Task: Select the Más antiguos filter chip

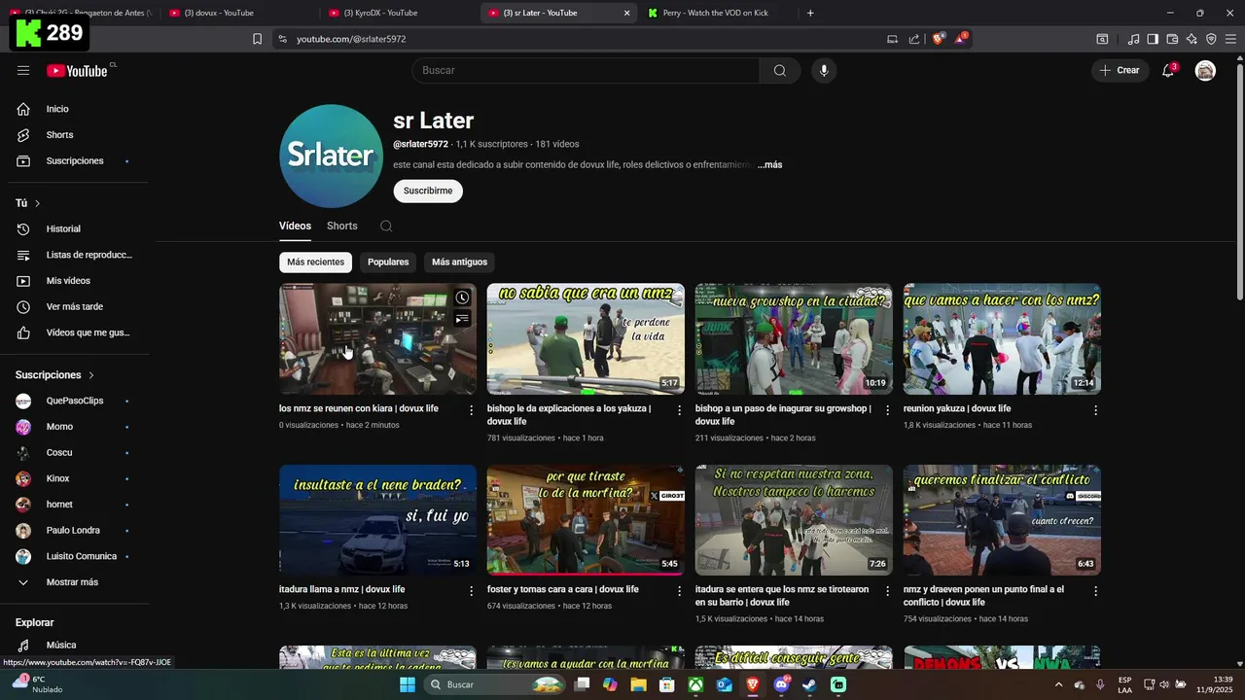Action: (460, 262)
